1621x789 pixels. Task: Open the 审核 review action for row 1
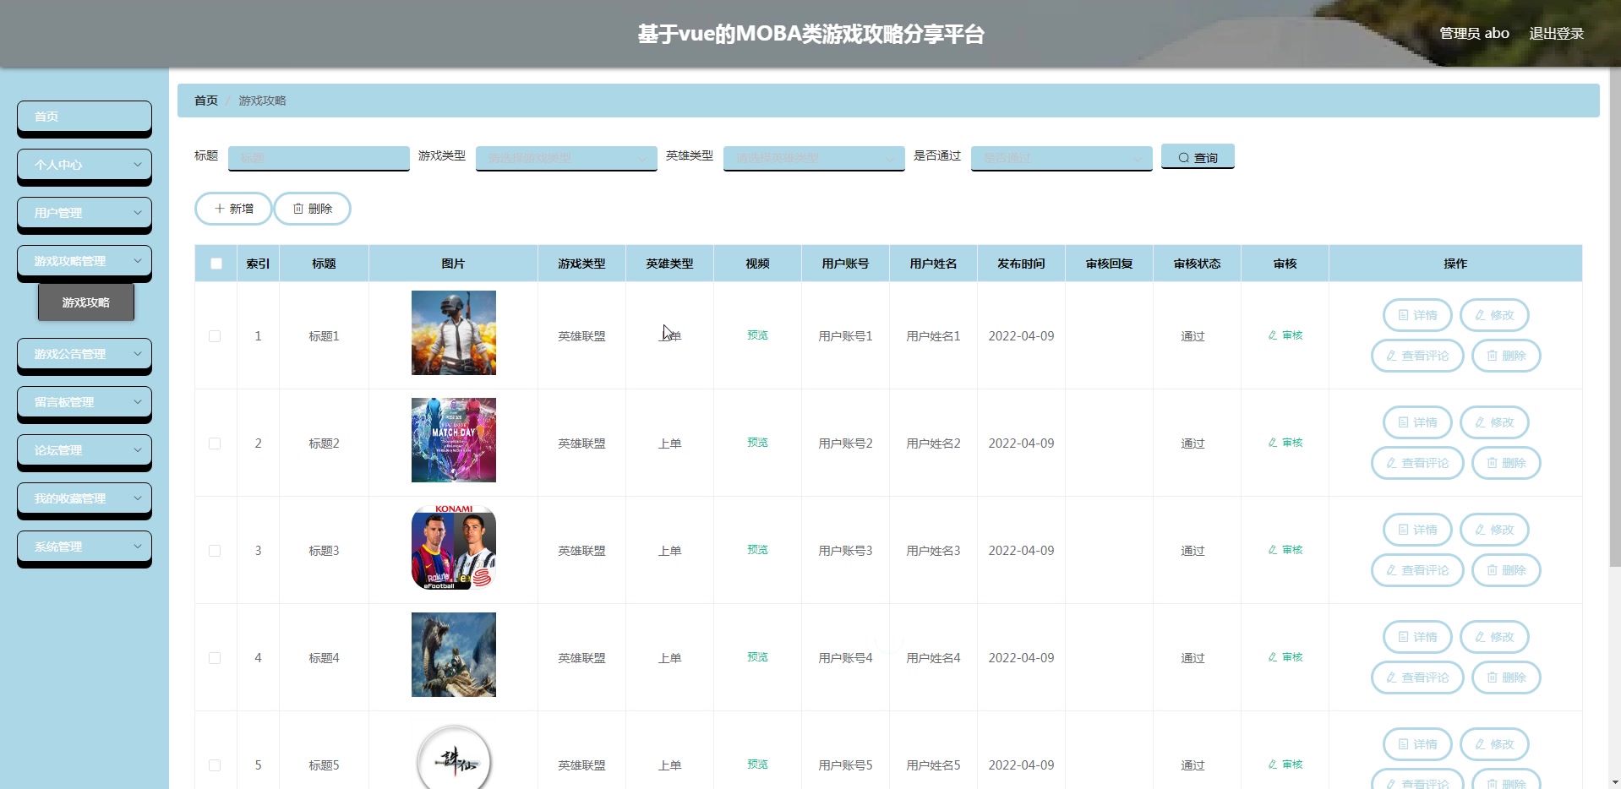coord(1284,335)
